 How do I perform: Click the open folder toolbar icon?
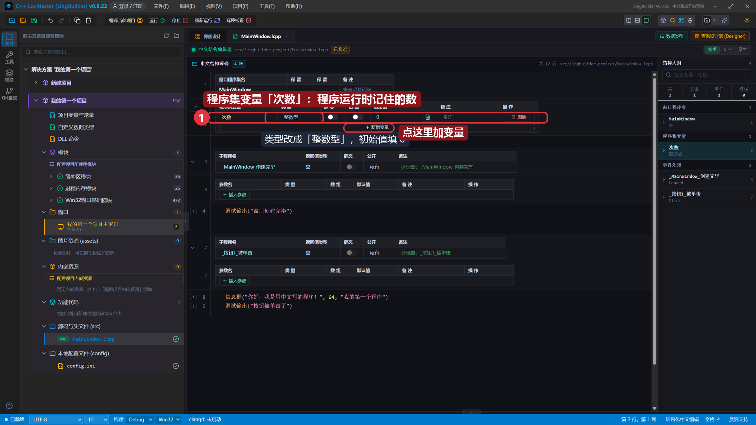coord(23,20)
